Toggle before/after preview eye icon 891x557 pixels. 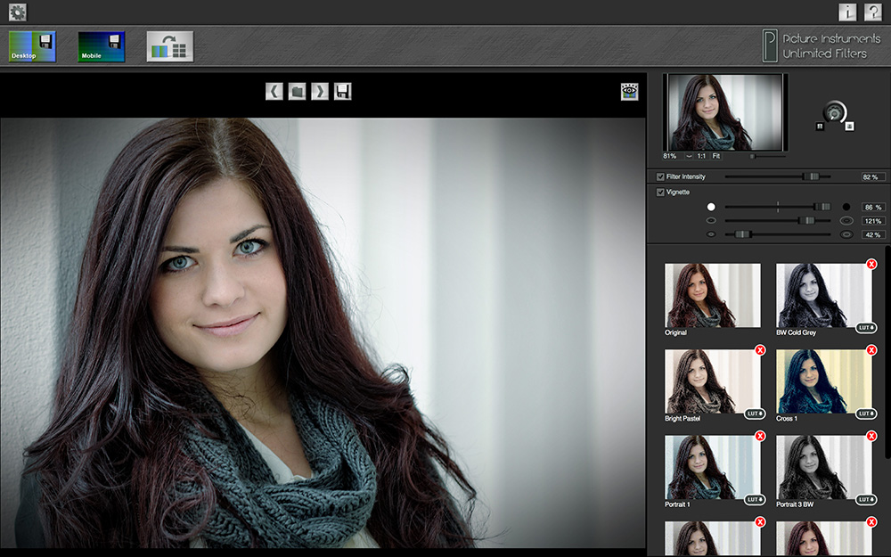coord(630,91)
